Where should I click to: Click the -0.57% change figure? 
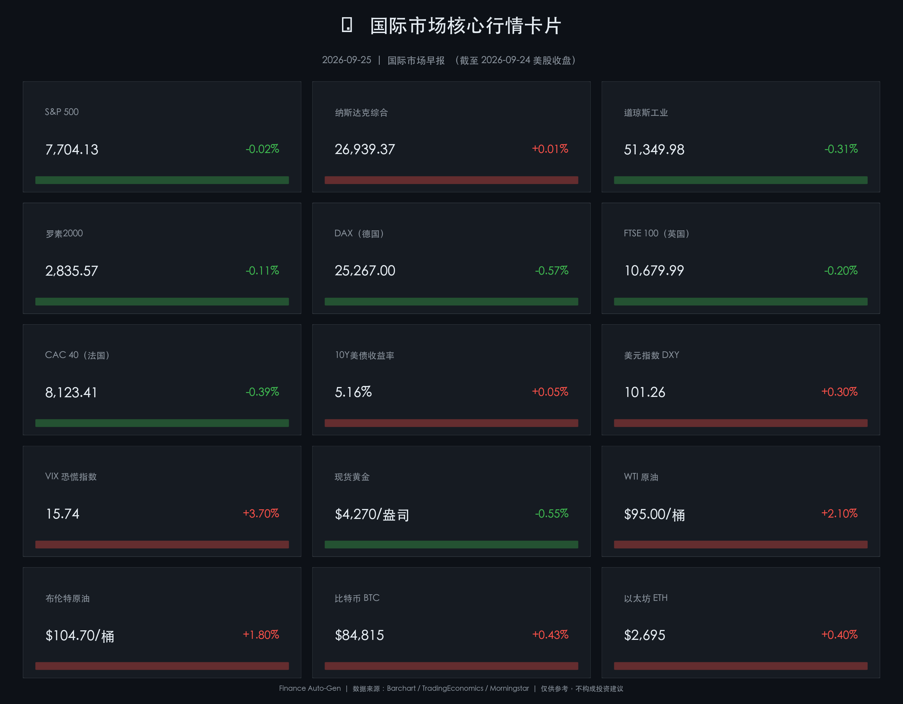pyautogui.click(x=552, y=271)
